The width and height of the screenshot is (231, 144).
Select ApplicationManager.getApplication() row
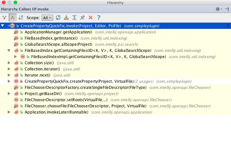tap(116, 32)
